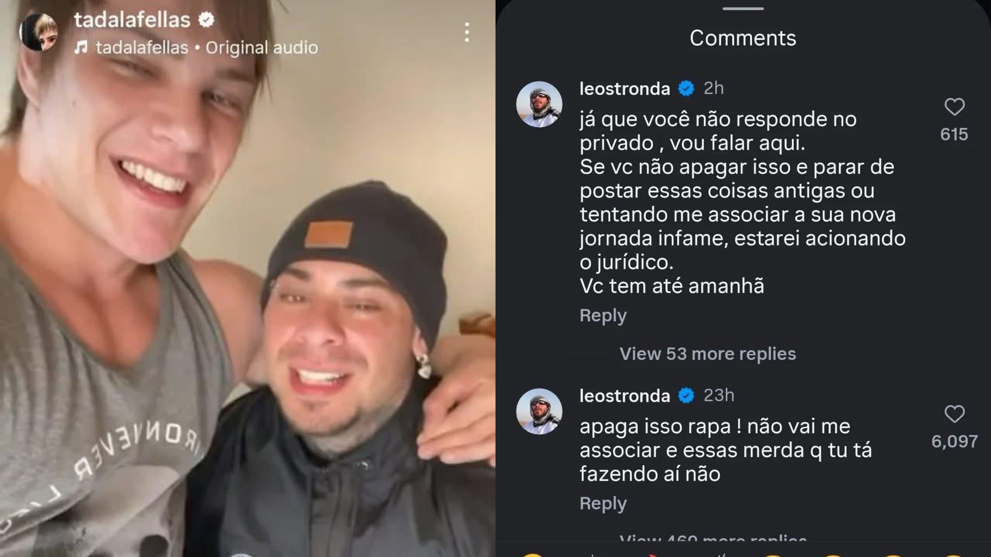Tap the Comments sheet drag handle
991x557 pixels.
[x=743, y=8]
